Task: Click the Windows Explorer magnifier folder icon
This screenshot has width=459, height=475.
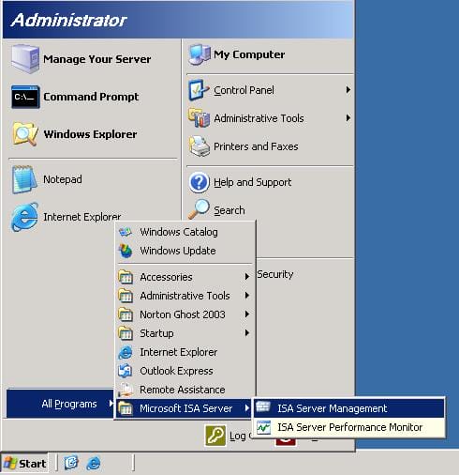Action: coord(25,134)
